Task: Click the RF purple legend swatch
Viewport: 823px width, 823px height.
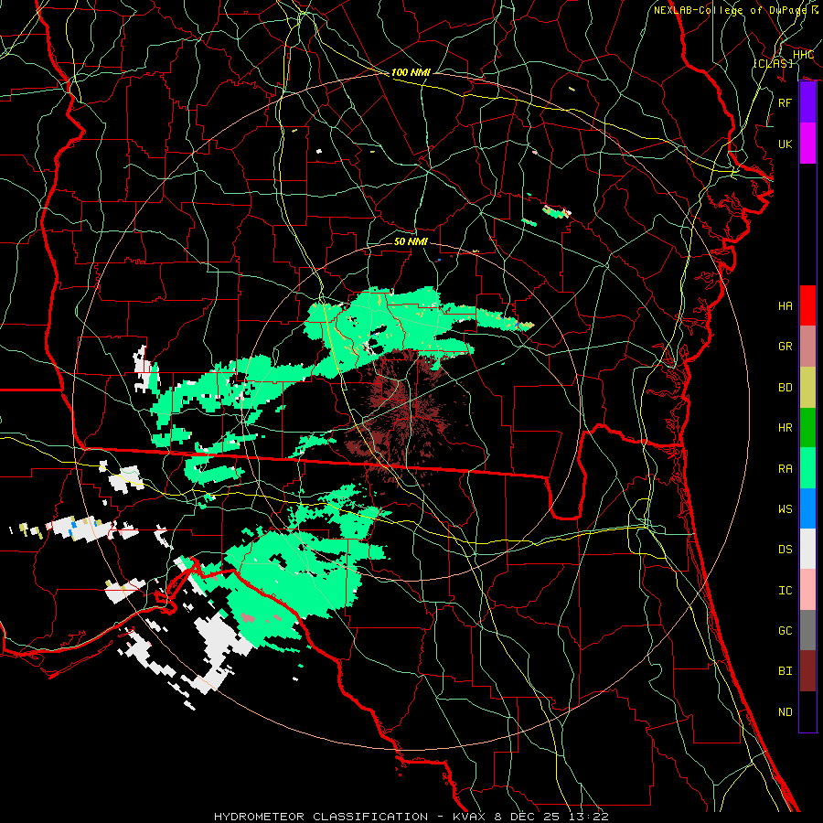Action: 807,102
